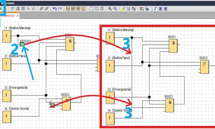Select the two-window split layout
The image size is (215, 129).
point(97,9)
